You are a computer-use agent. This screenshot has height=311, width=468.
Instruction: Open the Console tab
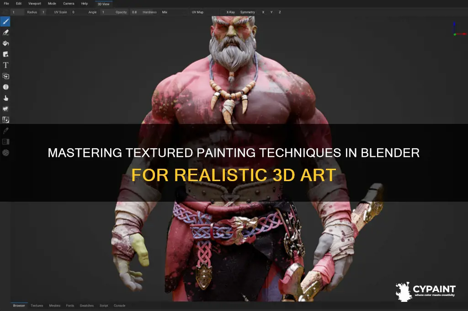point(120,306)
